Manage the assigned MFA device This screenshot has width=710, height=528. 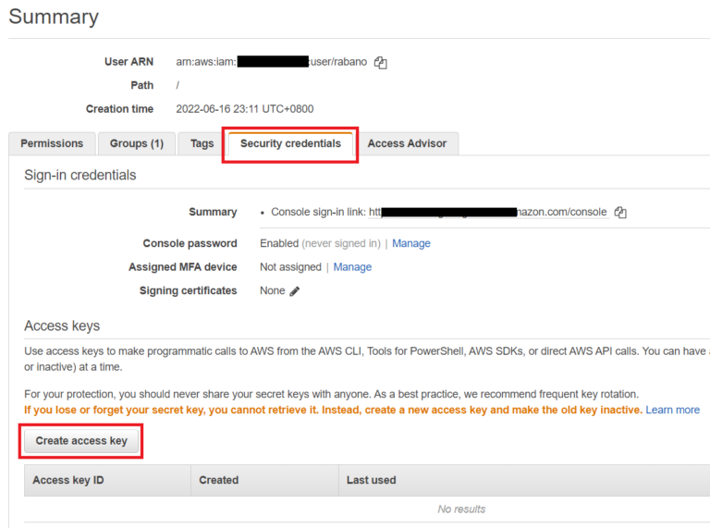pos(352,267)
